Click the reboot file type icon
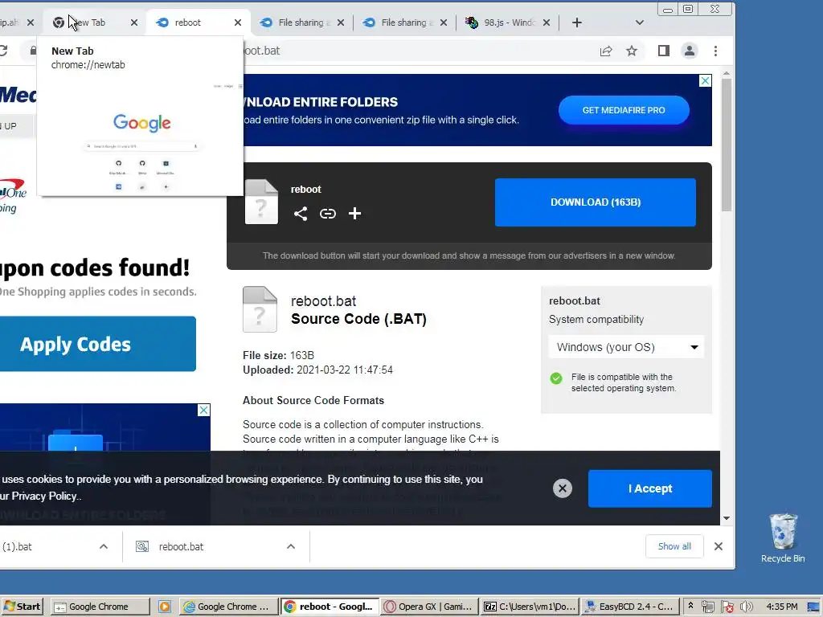Image resolution: width=823 pixels, height=617 pixels. [261, 202]
